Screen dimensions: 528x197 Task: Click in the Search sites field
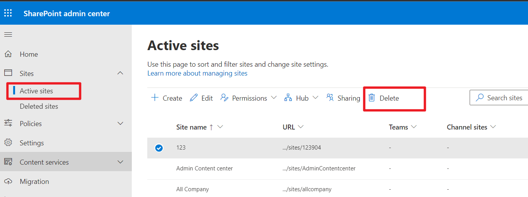pos(499,98)
